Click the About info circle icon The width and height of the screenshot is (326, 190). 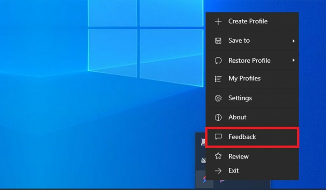218,117
